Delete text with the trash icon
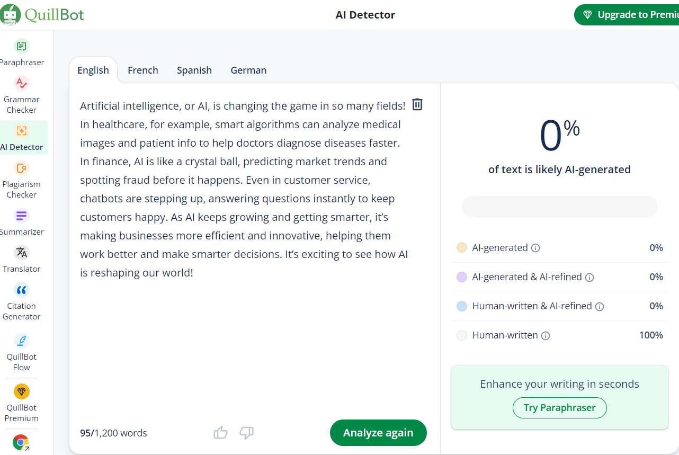This screenshot has width=679, height=455. tap(417, 104)
